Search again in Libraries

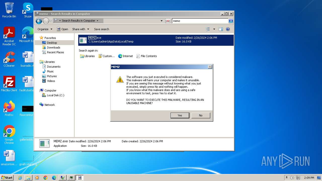coord(87,56)
